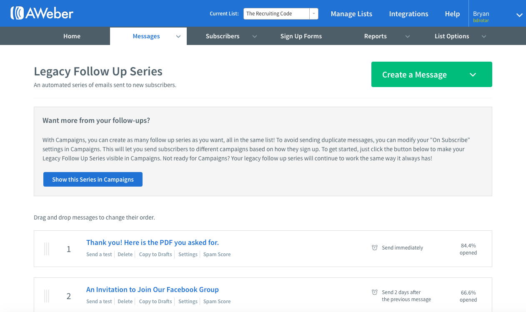Open the Current List dropdown showing The Recruiting Code

pyautogui.click(x=281, y=14)
